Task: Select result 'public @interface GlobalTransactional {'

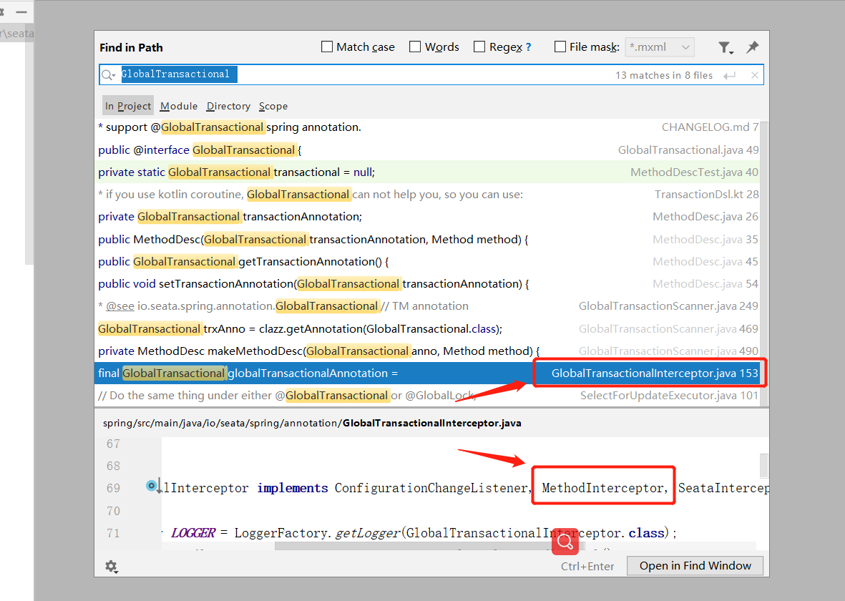Action: [x=427, y=150]
